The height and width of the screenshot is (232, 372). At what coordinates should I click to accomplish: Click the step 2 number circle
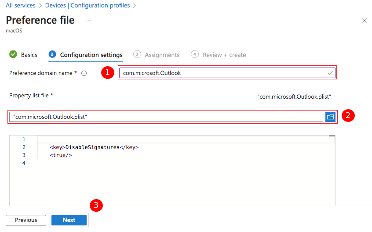click(53, 55)
